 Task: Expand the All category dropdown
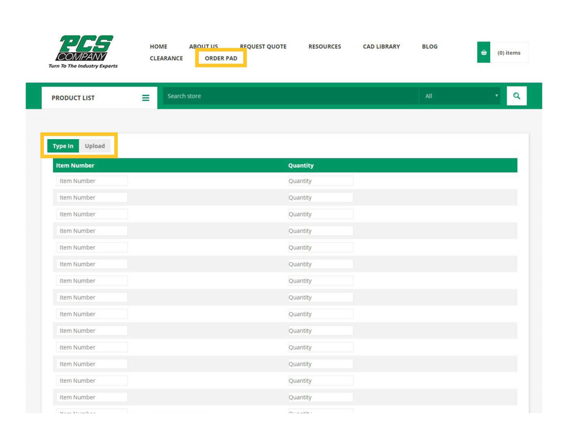point(460,96)
